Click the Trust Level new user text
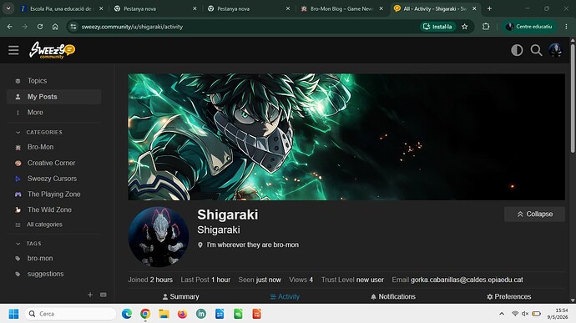Viewport: 576px width, 323px height. (352, 280)
